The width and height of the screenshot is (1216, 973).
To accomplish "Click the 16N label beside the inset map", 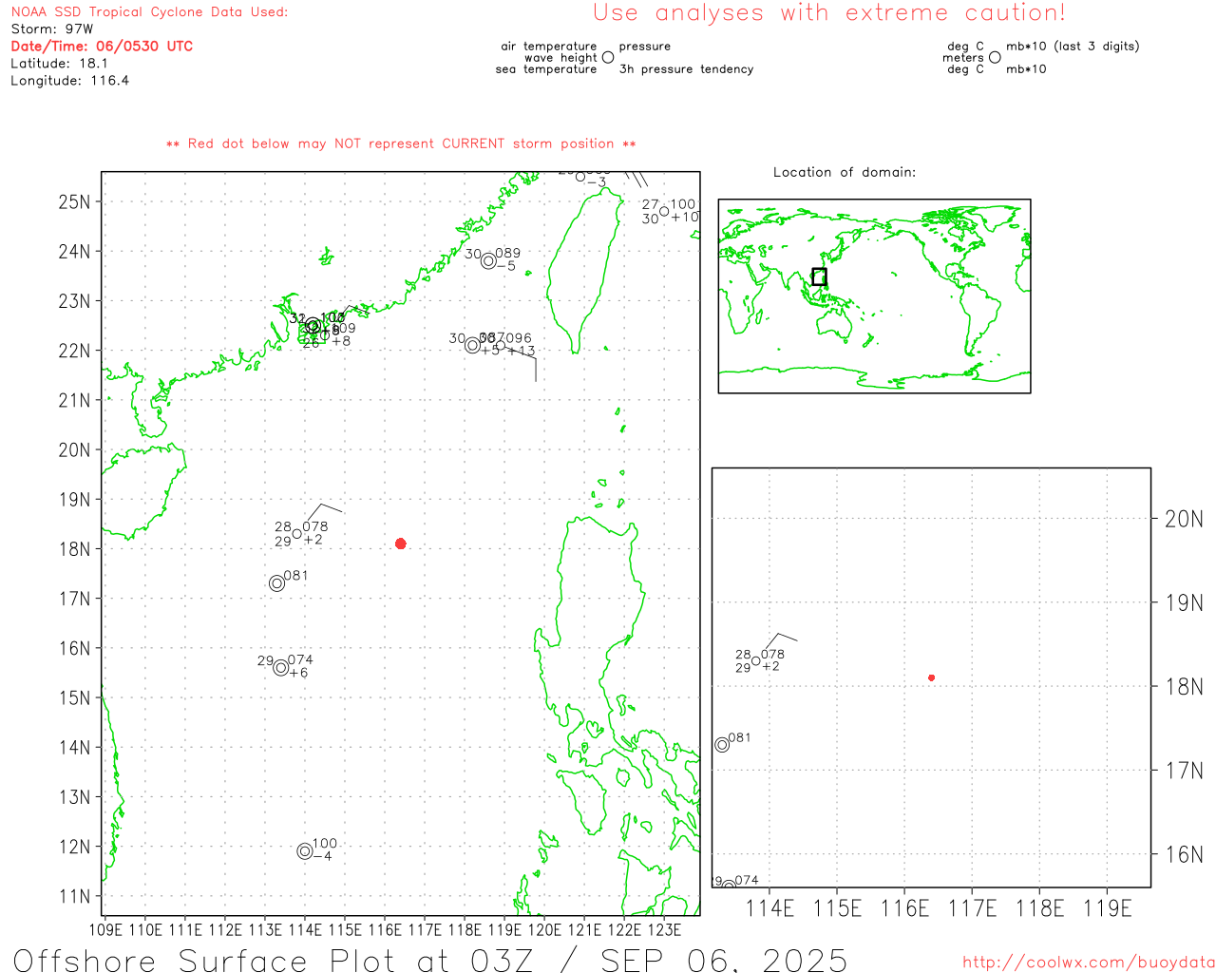I will pos(1184,854).
